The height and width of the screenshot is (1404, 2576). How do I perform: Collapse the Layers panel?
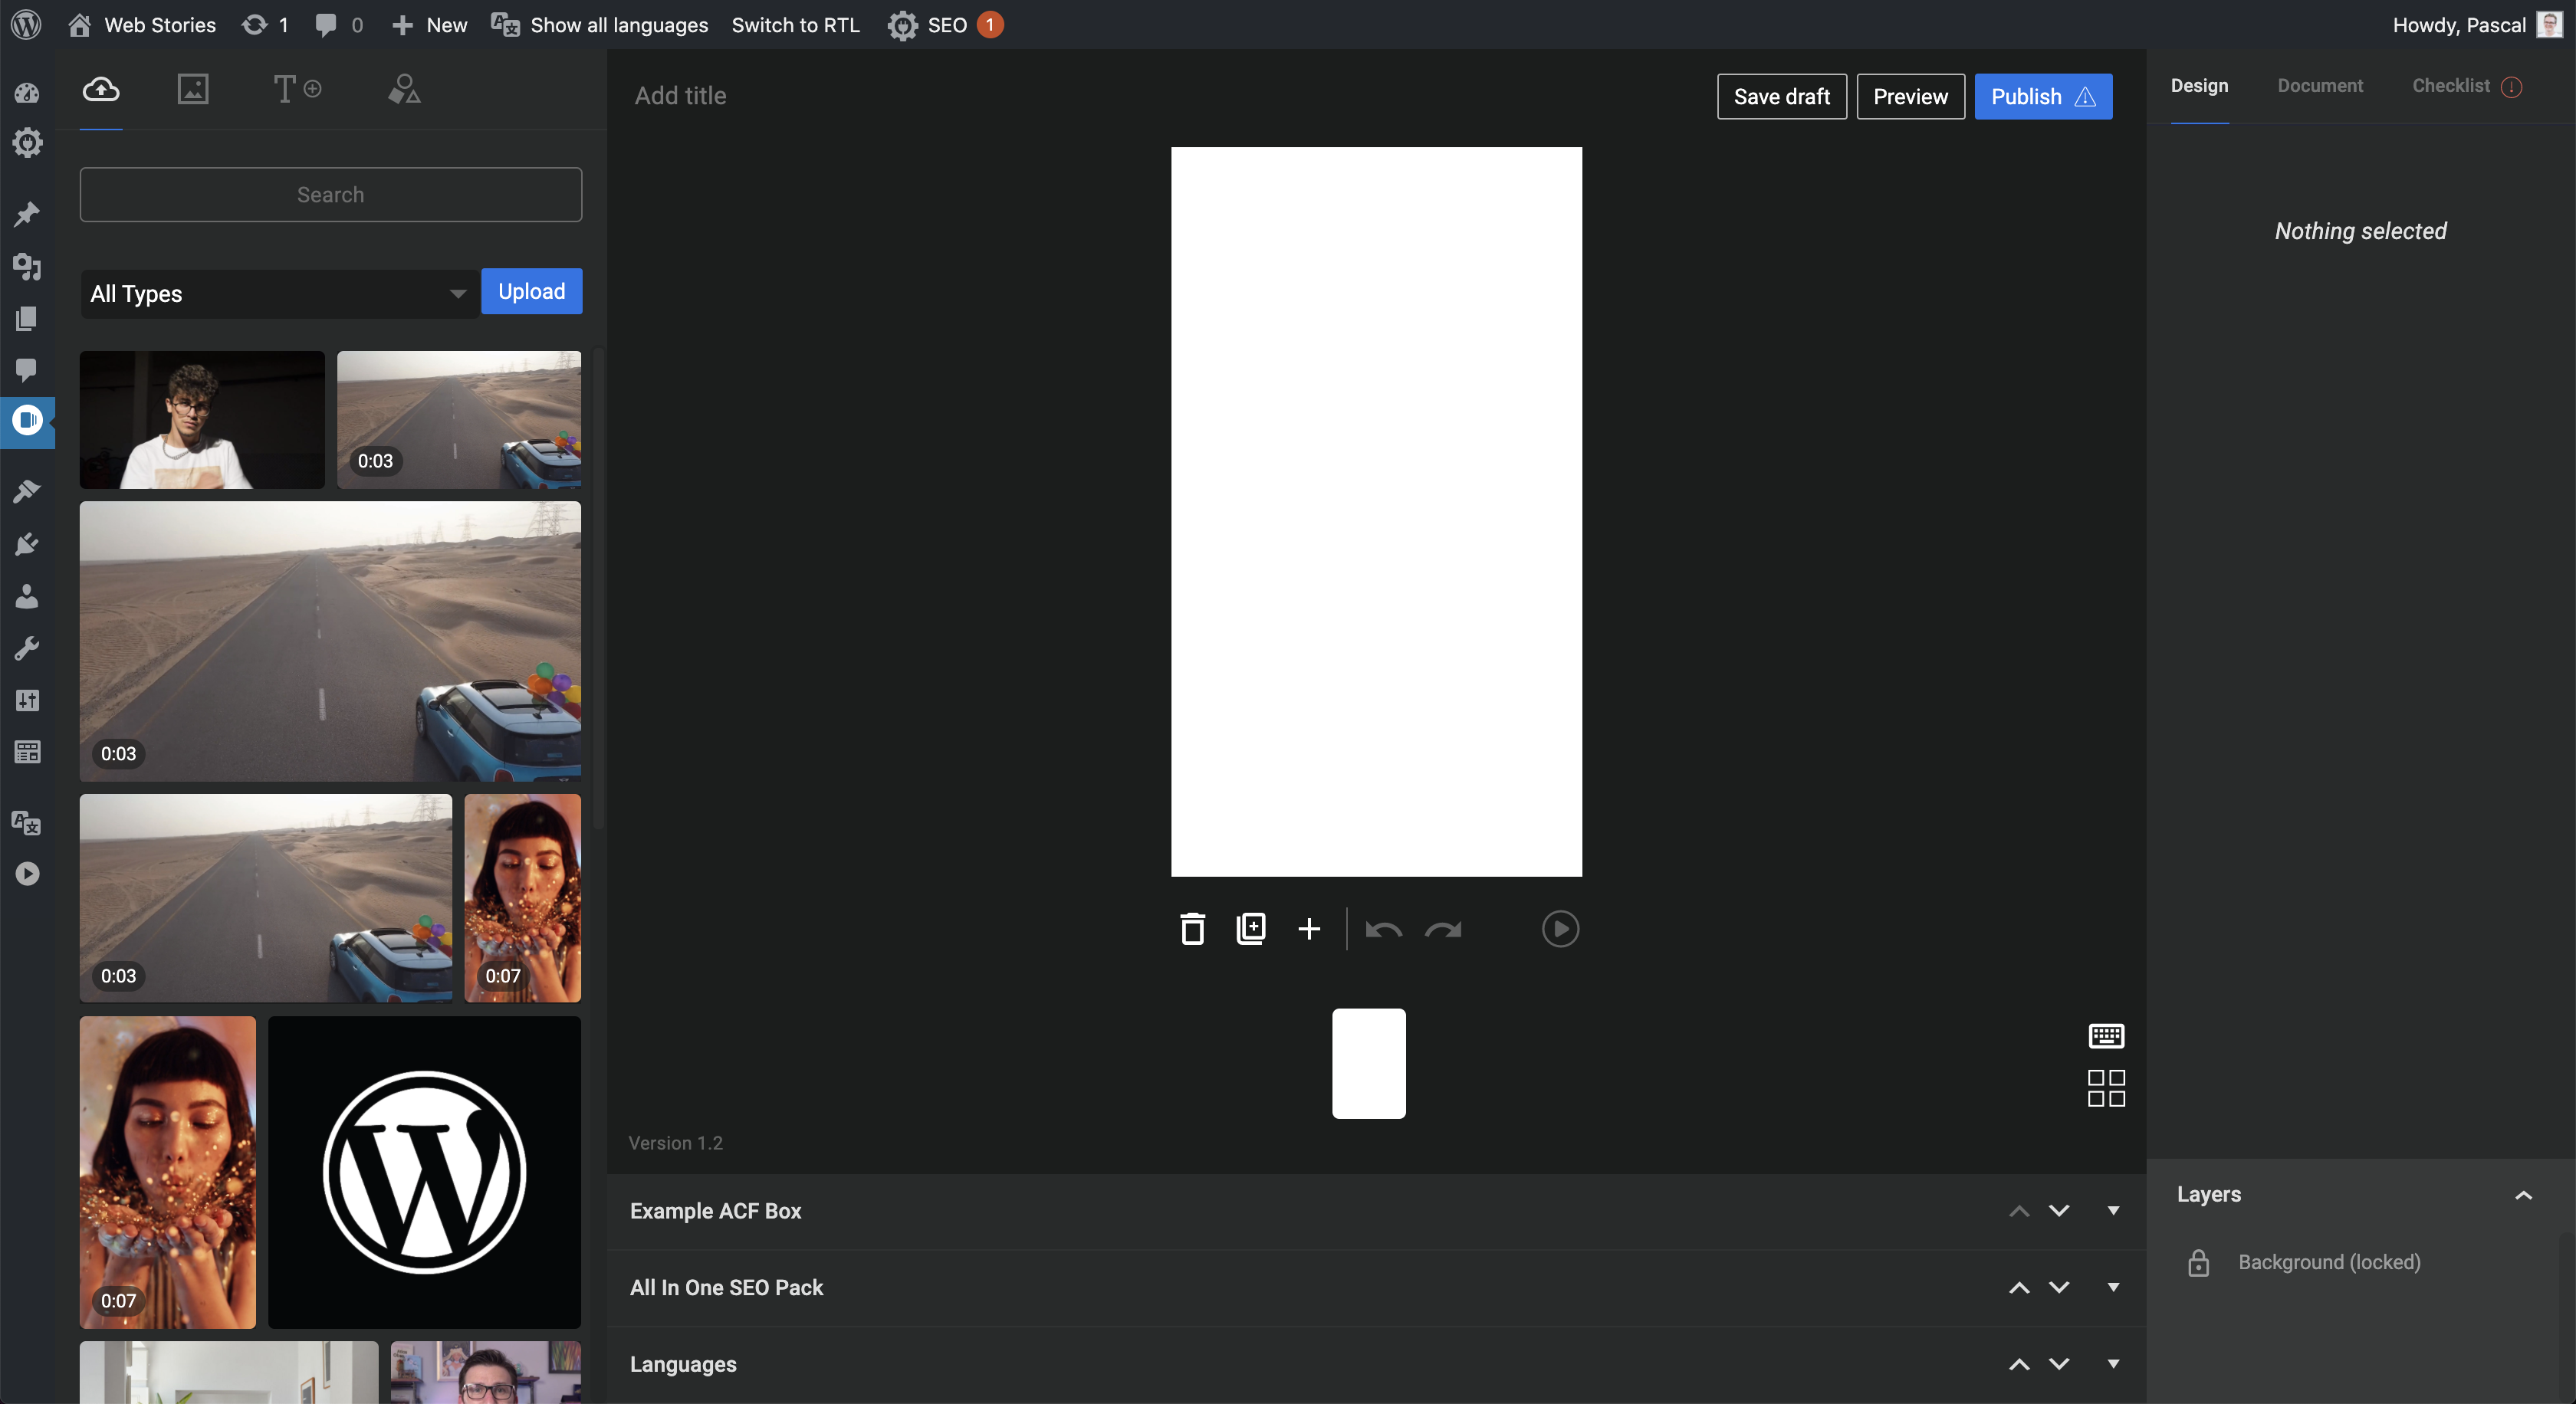pos(2524,1195)
